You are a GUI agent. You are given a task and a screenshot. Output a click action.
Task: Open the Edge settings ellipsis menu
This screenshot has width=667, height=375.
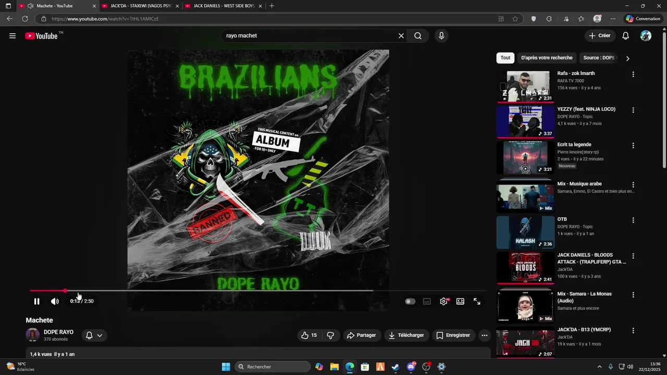613,19
